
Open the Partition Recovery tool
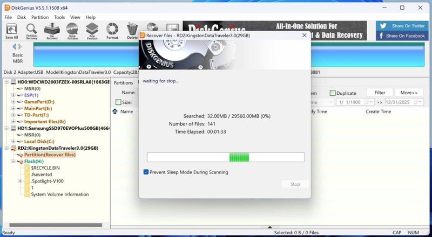[x=32, y=31]
